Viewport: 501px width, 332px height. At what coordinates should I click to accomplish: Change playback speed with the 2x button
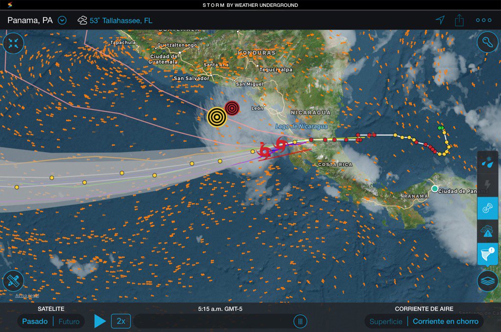121,321
